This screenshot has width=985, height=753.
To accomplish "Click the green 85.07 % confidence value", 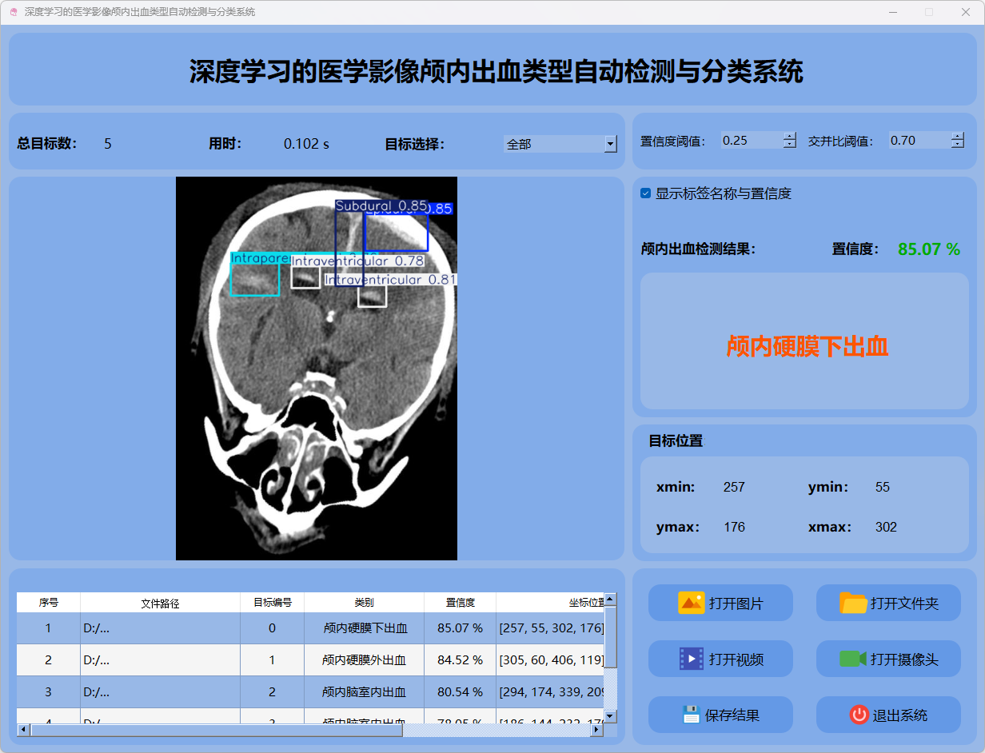I will 929,249.
